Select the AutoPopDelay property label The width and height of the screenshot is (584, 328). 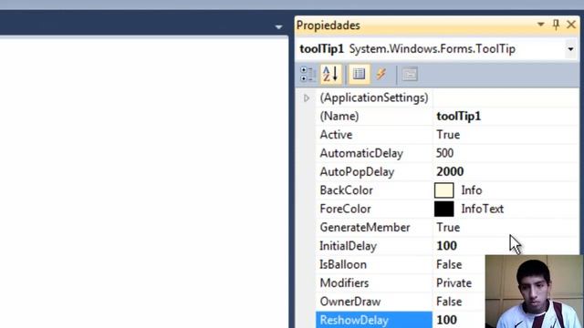(x=357, y=172)
